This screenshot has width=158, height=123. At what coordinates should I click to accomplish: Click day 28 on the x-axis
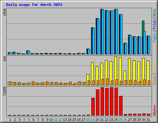(134, 120)
